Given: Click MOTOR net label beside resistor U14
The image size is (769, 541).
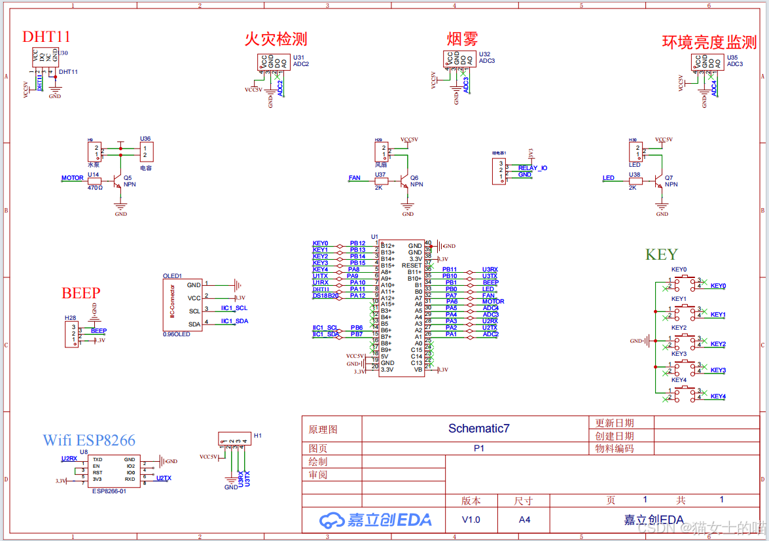Looking at the screenshot, I should click(x=72, y=178).
